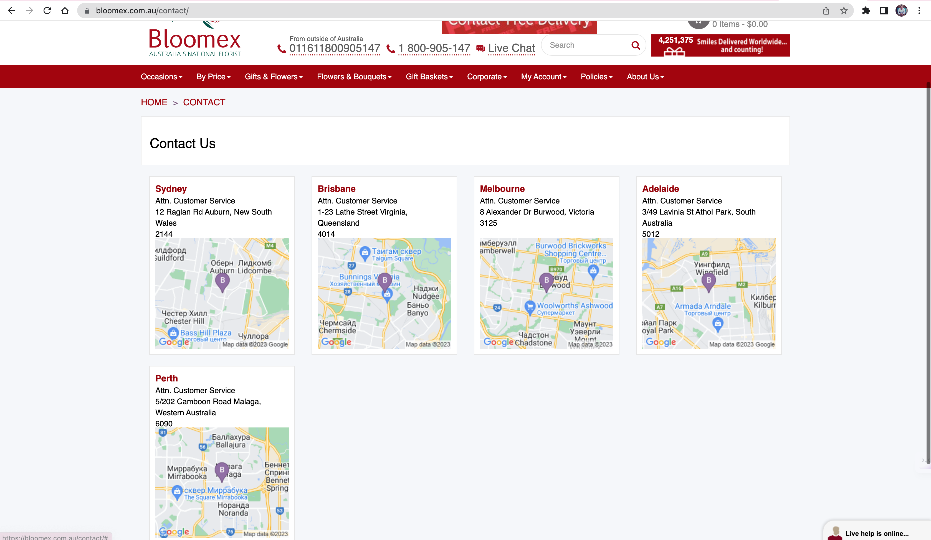Click Burwood Brickworks shopping marker
931x540 pixels.
coord(593,272)
